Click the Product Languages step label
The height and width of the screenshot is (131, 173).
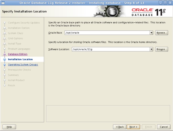click(19, 49)
